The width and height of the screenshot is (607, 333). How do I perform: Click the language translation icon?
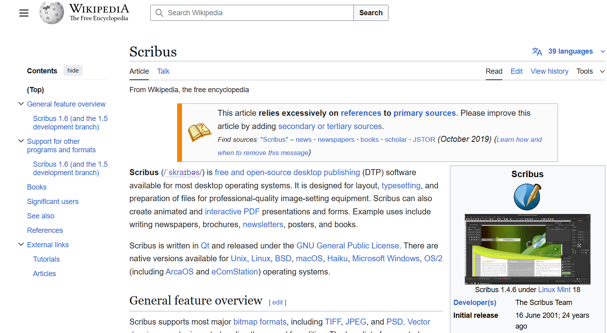(x=537, y=51)
